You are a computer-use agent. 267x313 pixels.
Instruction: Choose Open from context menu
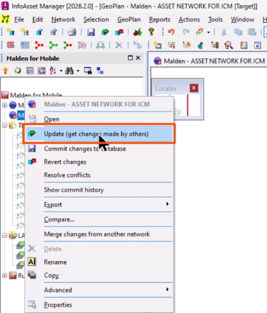[99, 119]
